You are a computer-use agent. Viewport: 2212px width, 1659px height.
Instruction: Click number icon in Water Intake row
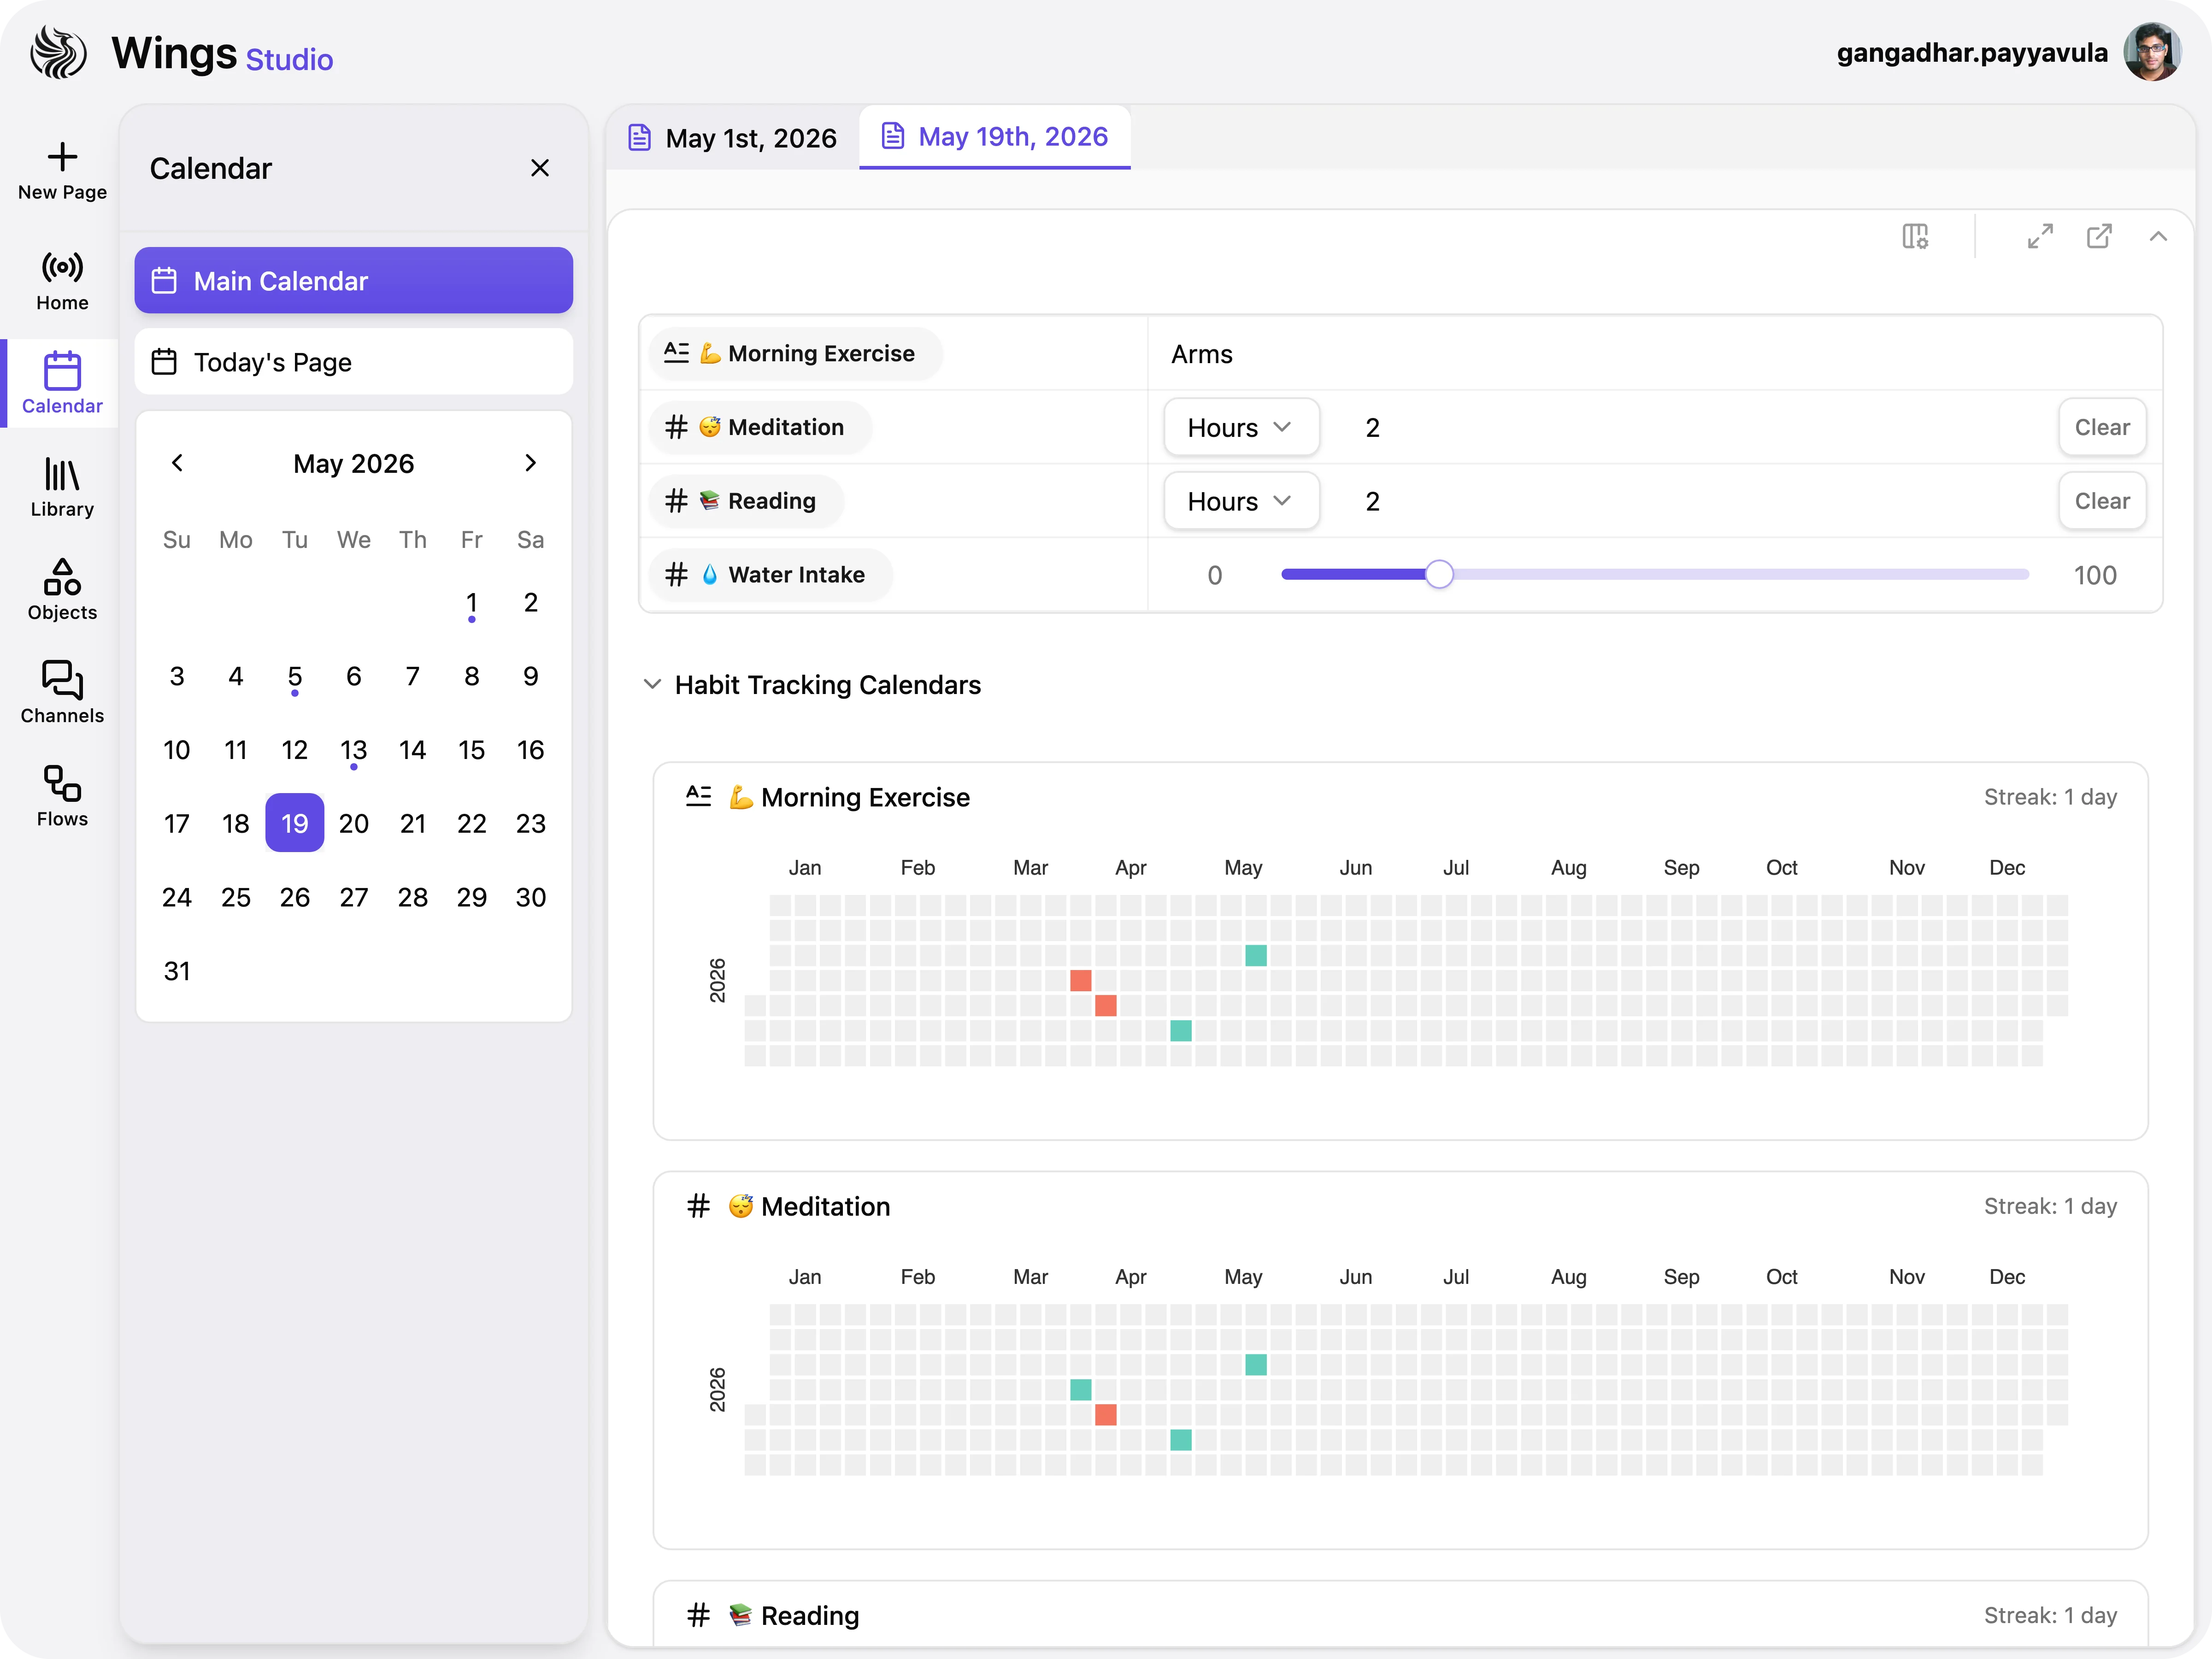click(x=677, y=575)
